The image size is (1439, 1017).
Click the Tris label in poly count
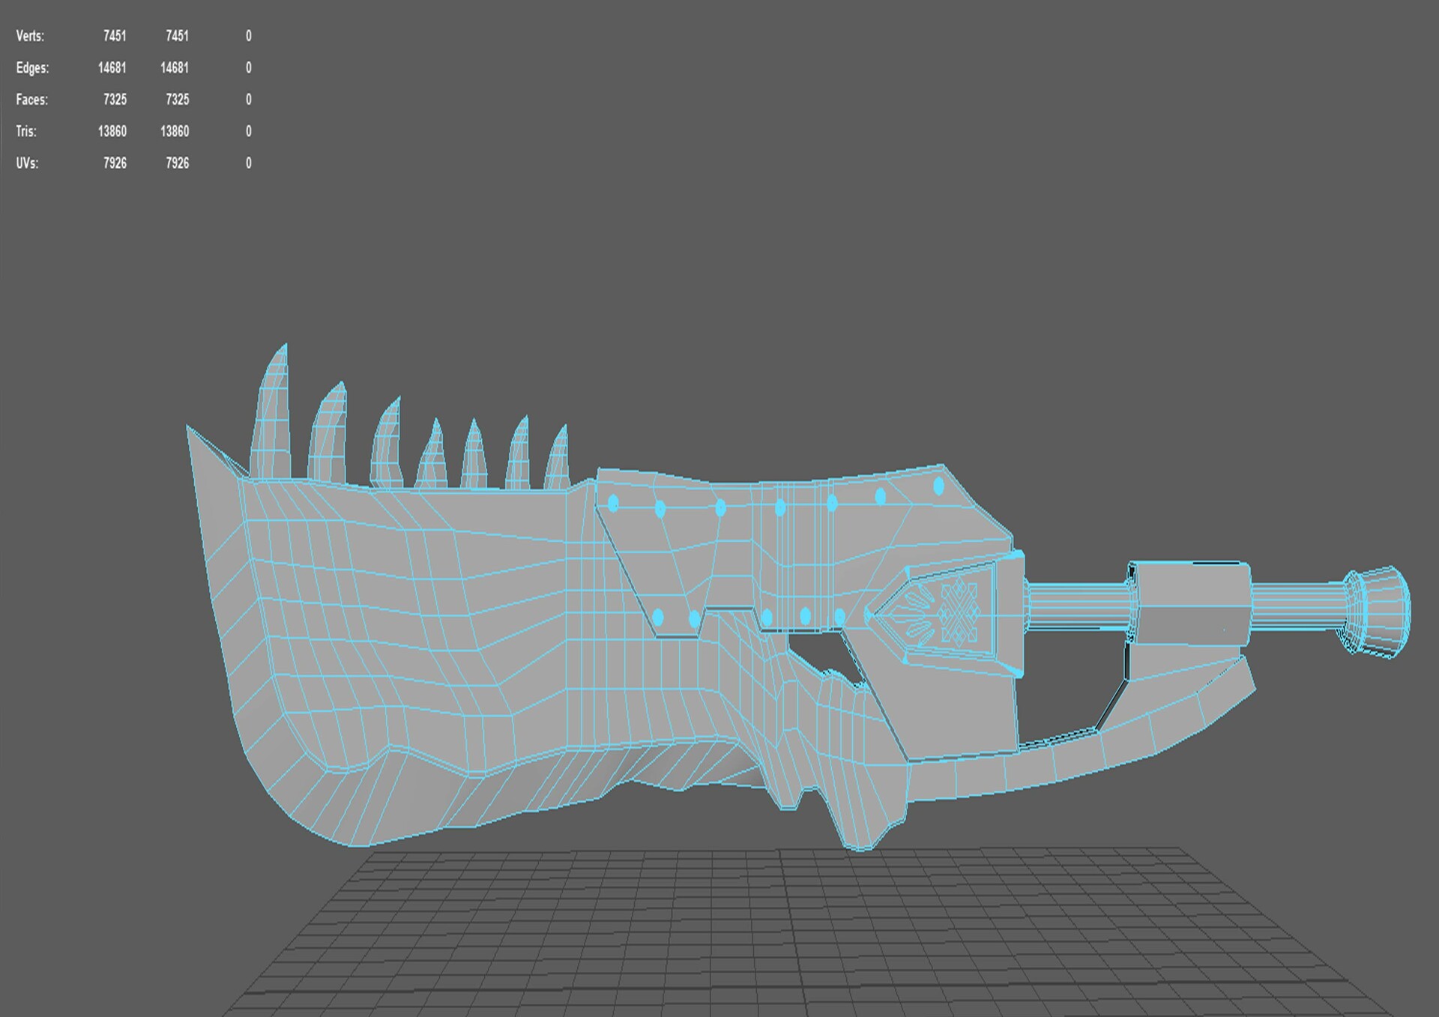click(25, 132)
